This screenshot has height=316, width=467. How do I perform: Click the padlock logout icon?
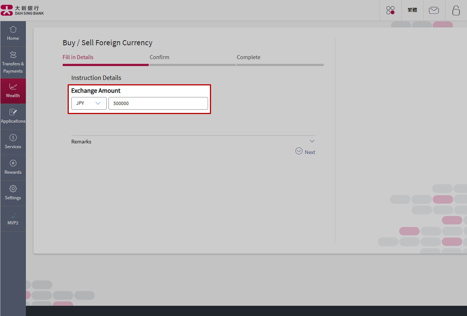[x=456, y=10]
